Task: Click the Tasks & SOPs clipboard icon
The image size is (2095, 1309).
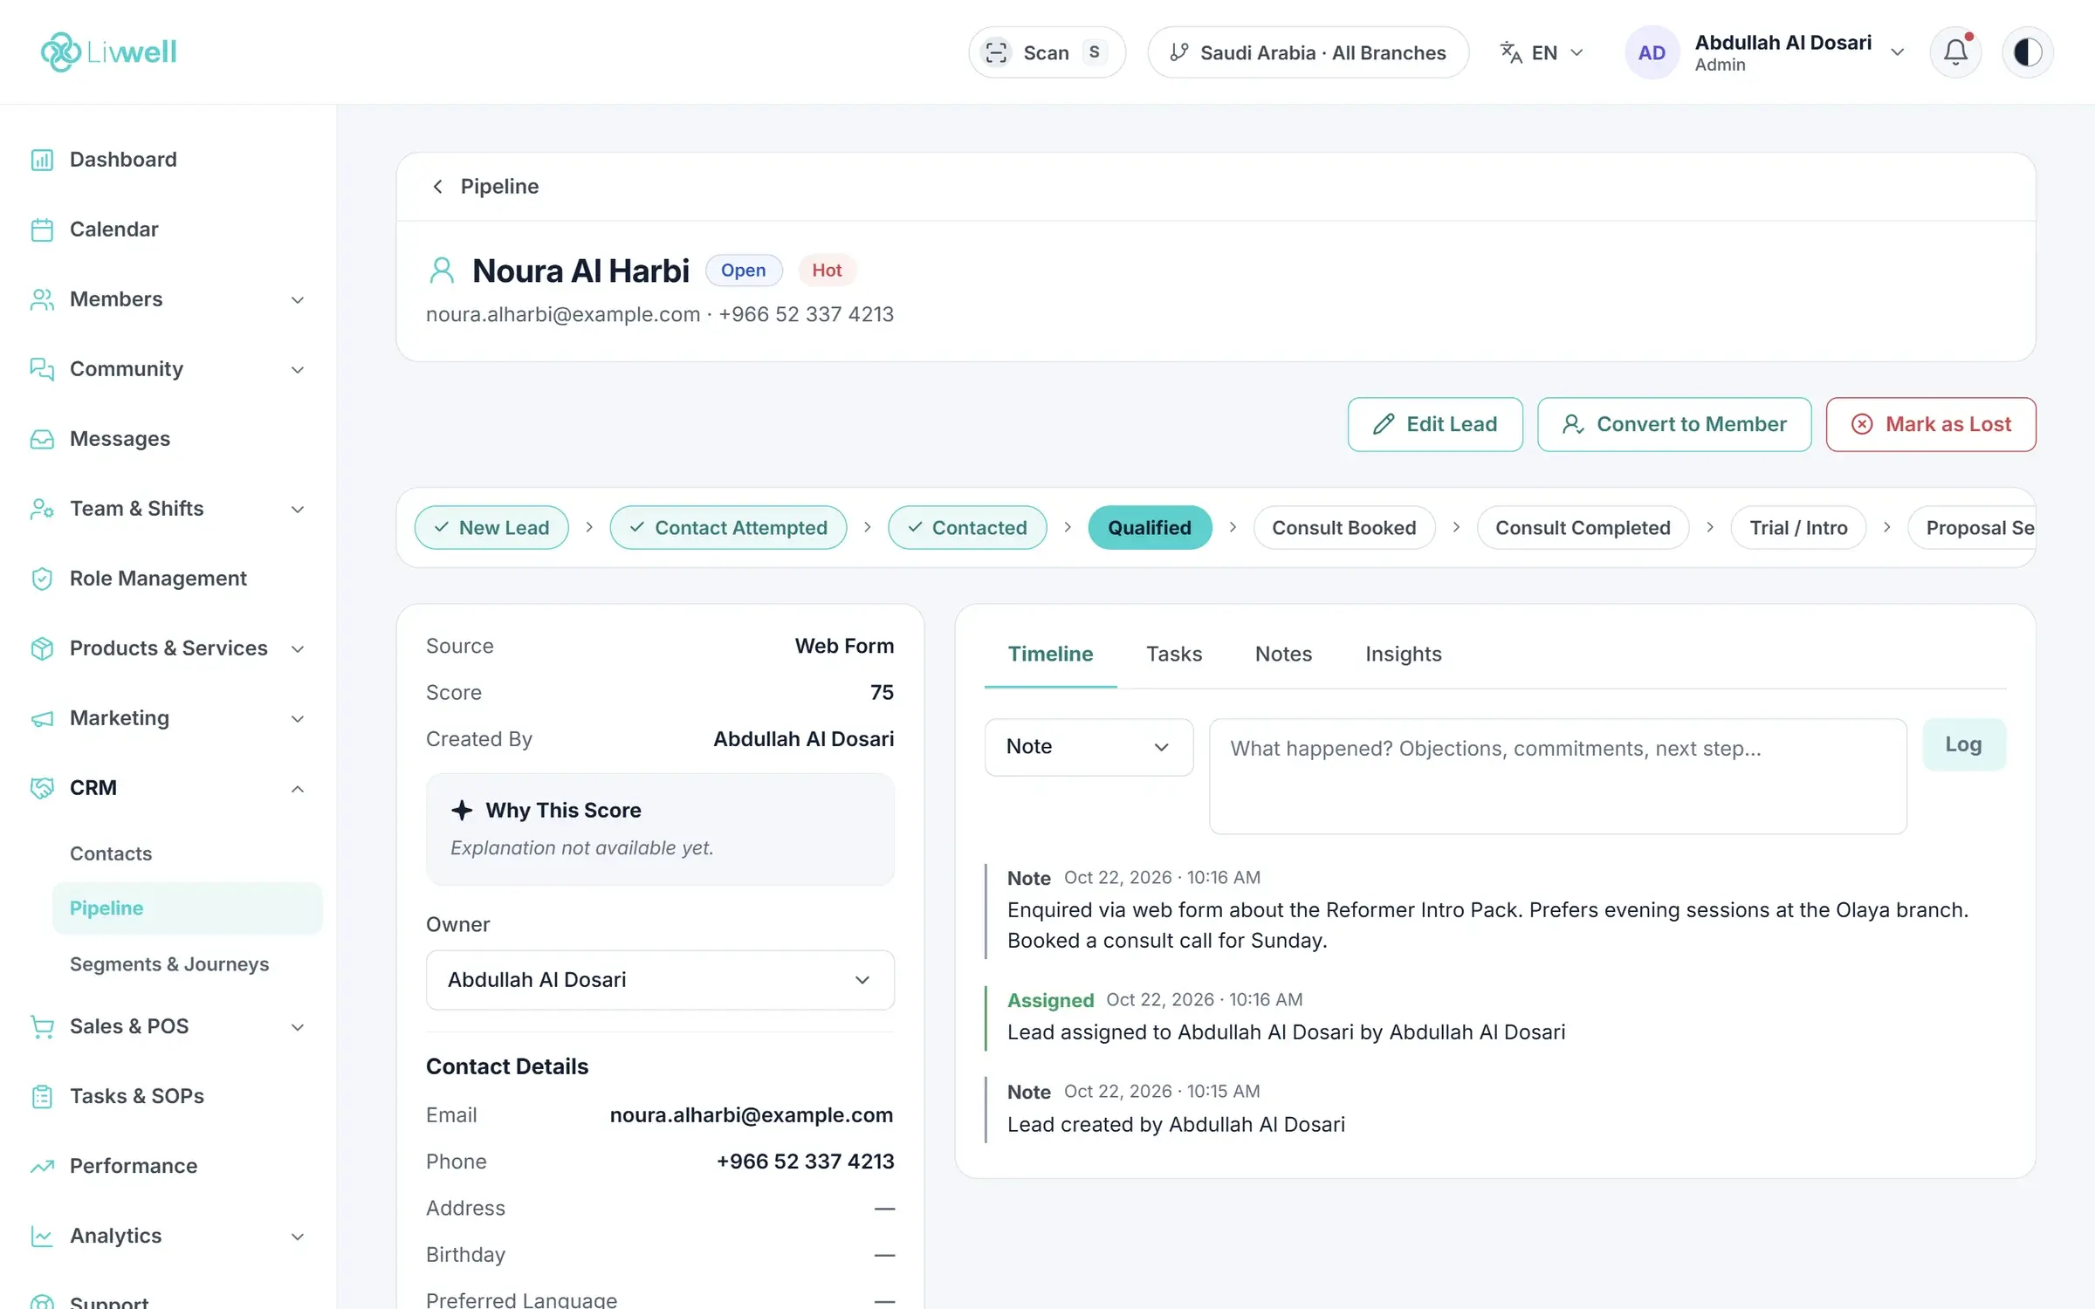Action: (42, 1096)
